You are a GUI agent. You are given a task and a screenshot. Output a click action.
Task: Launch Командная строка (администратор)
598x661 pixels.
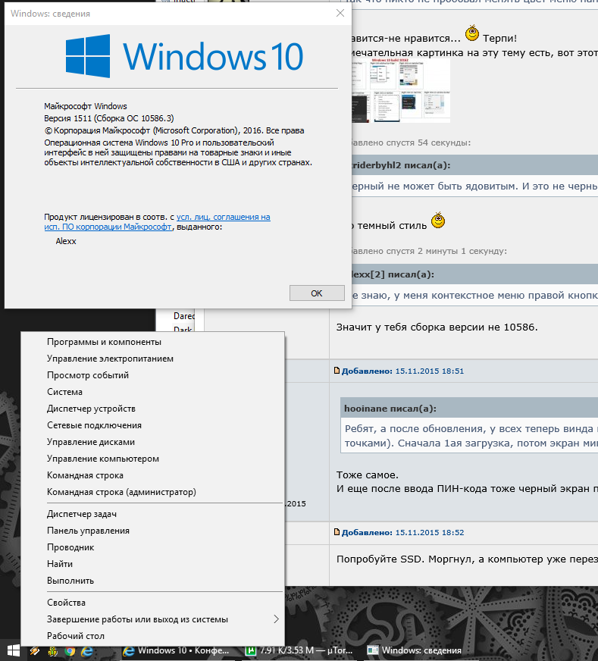coord(152,492)
